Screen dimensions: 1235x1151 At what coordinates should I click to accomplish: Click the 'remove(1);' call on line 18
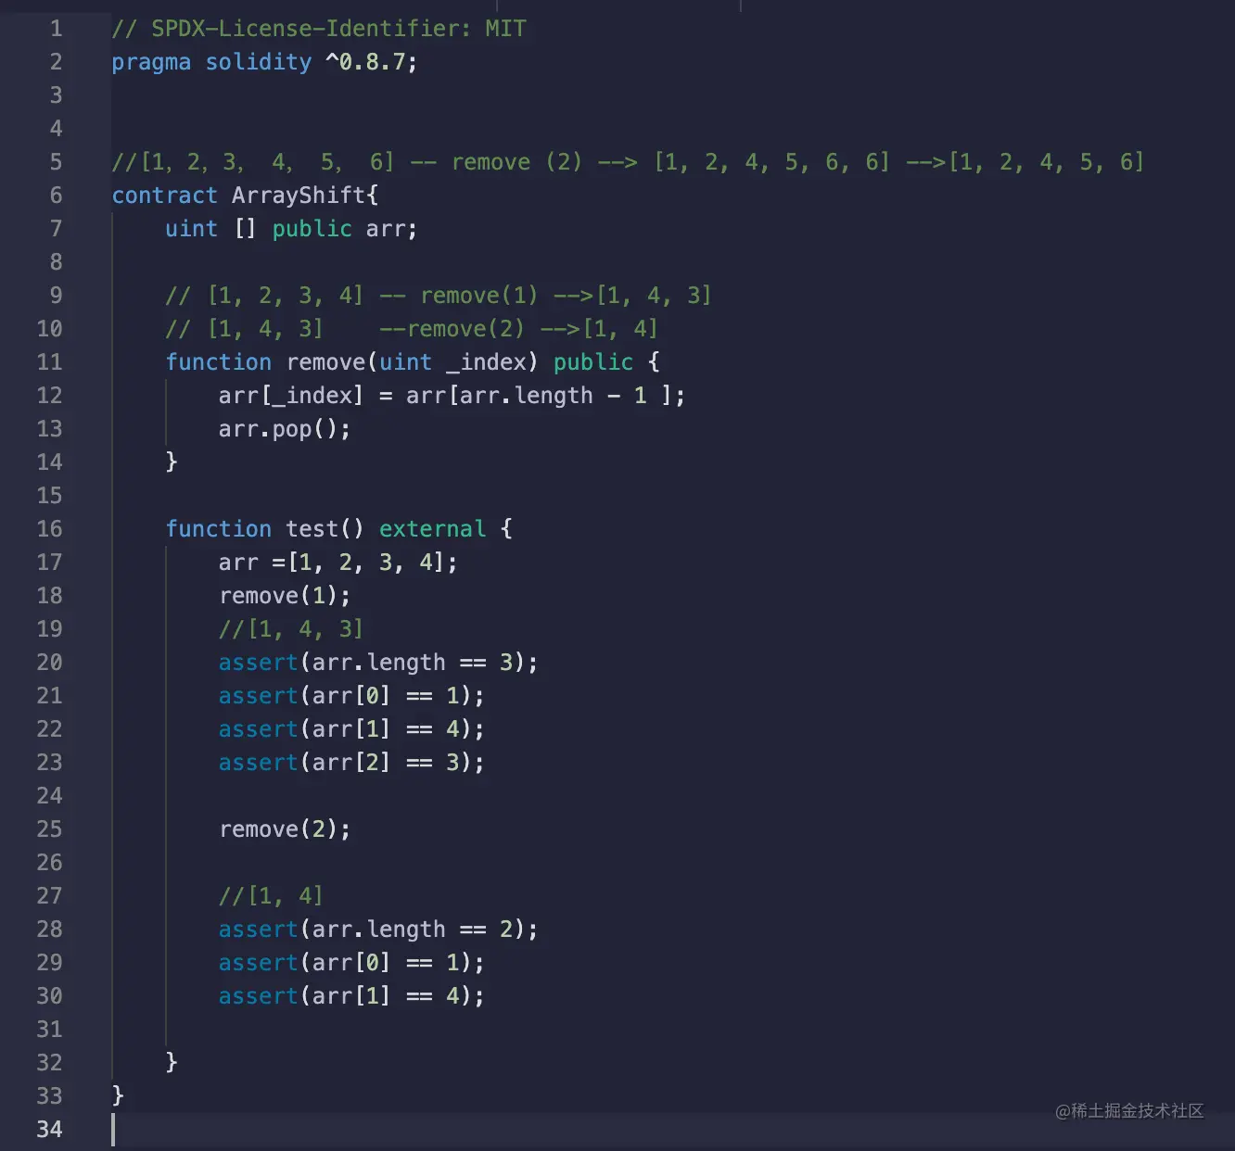pyautogui.click(x=285, y=596)
